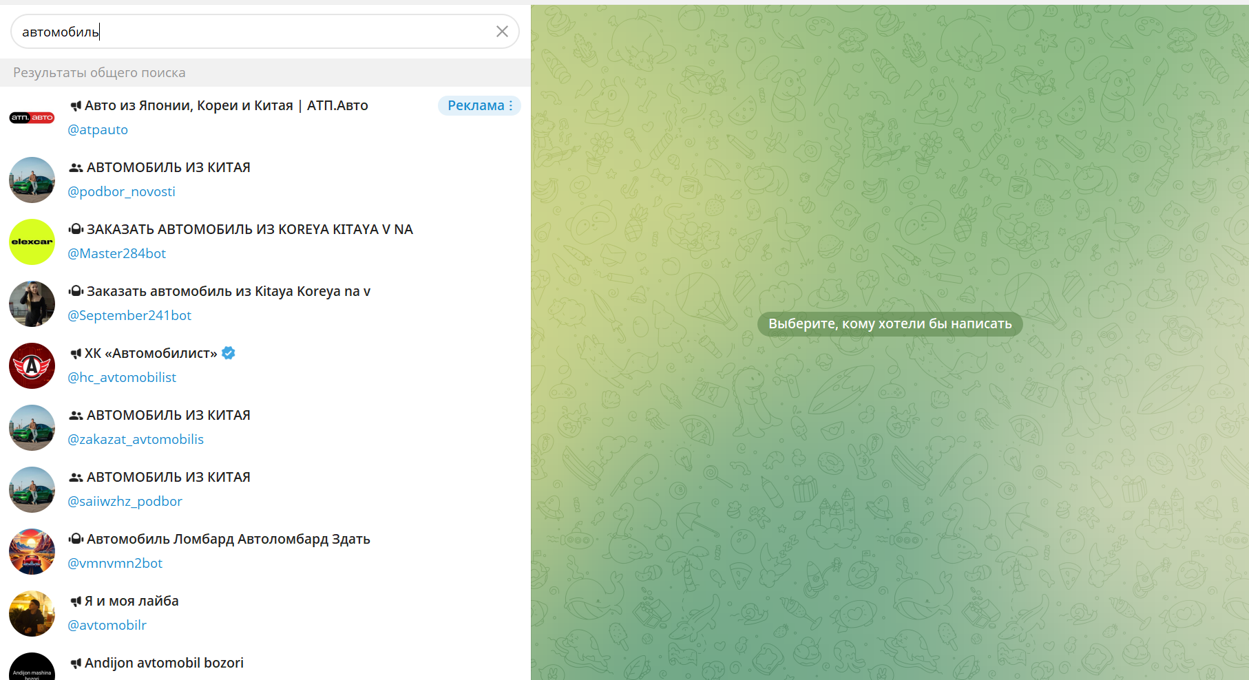1249x680 pixels.
Task: Open avatar of @saiiwzhz_podbor group
Action: coord(32,489)
